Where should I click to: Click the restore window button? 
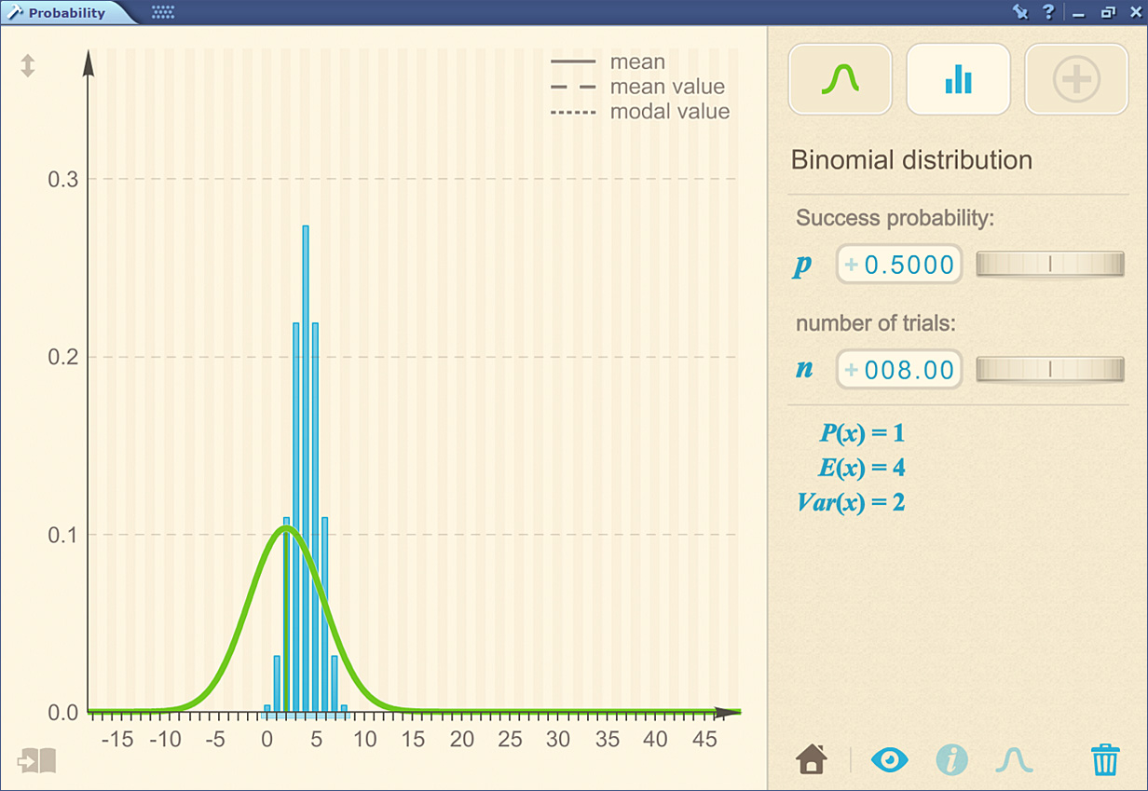pos(1107,12)
